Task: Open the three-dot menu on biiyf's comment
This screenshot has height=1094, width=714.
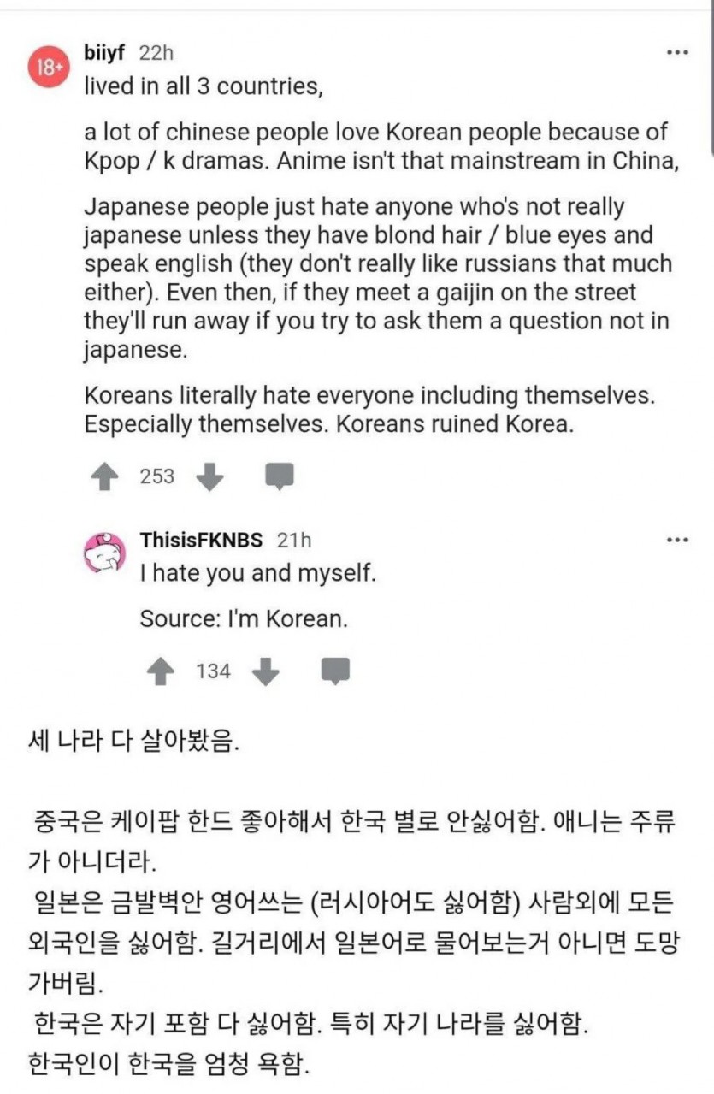Action: [677, 52]
